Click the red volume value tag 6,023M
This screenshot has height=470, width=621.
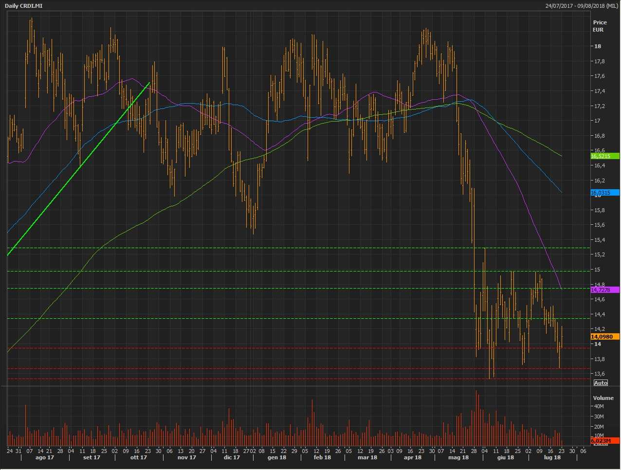pyautogui.click(x=604, y=441)
